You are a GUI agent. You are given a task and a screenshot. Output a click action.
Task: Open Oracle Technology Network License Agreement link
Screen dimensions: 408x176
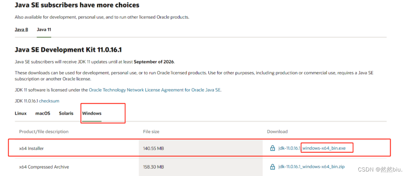[155, 90]
